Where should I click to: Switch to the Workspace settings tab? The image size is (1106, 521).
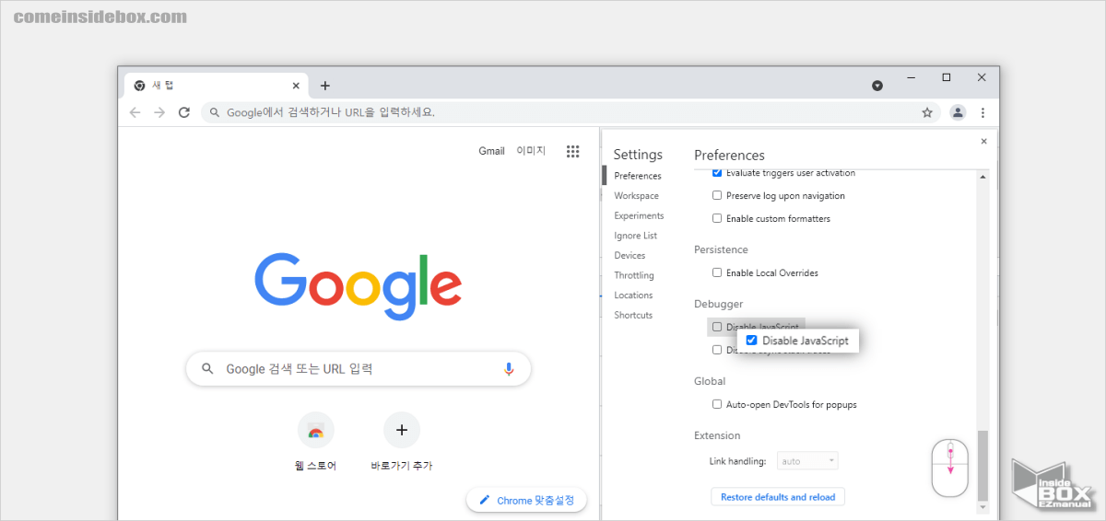(x=637, y=195)
